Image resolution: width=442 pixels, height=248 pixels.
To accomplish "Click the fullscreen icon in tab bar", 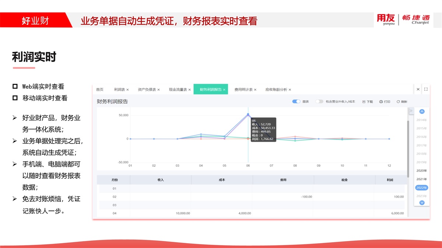I will 426,89.
